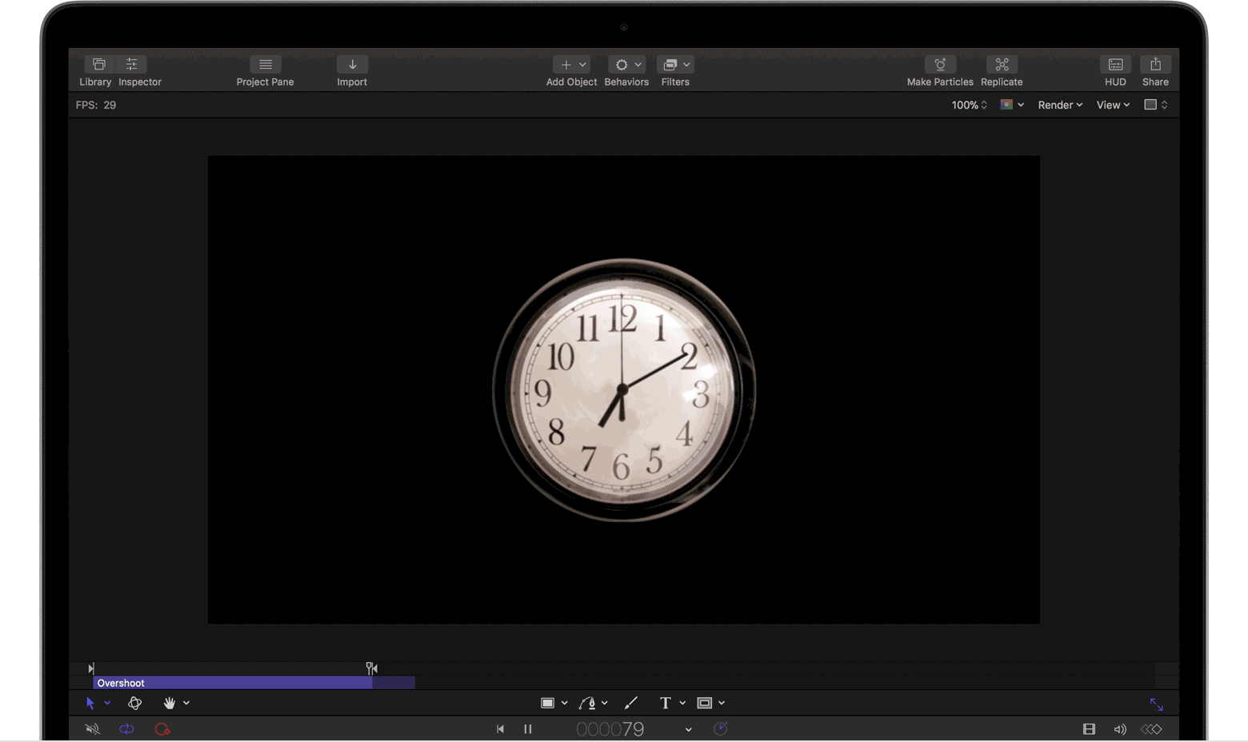Select the 3D Transform tool
This screenshot has height=742, width=1248.
pos(134,703)
